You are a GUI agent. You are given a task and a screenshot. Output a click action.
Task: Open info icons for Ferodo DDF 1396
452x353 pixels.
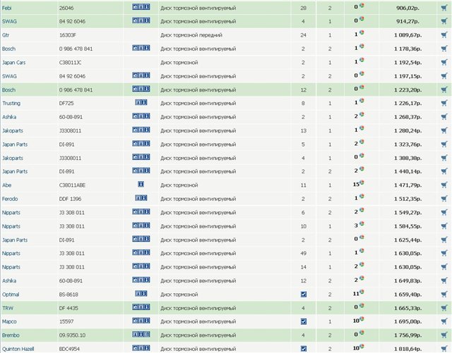[x=141, y=198]
